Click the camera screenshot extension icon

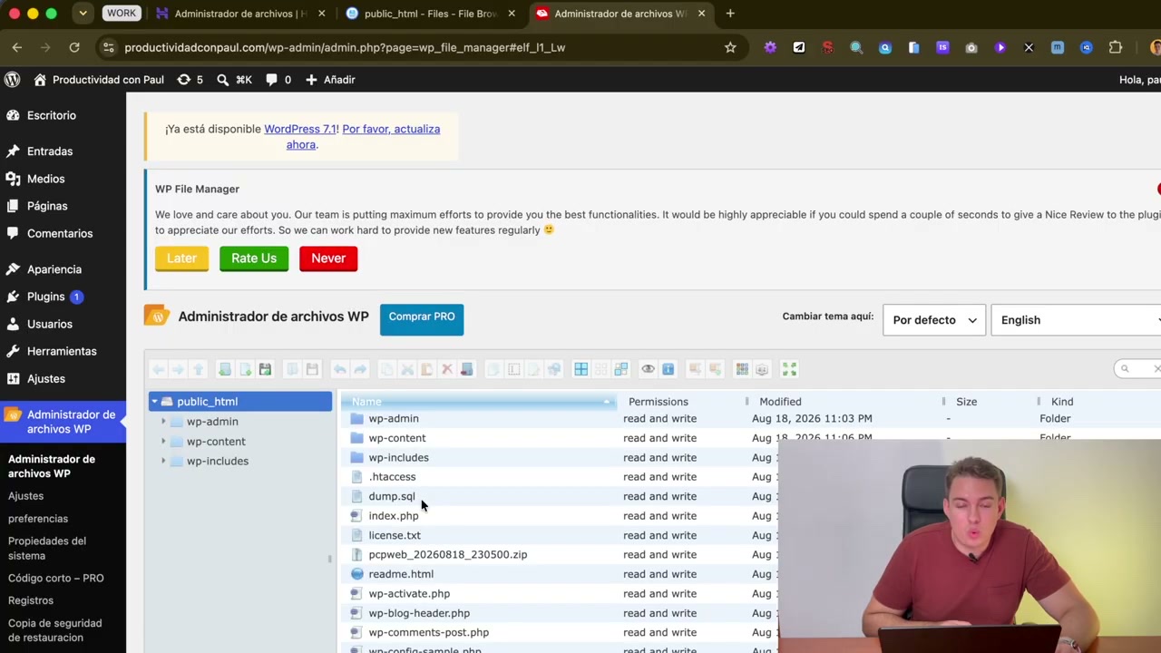tap(971, 47)
